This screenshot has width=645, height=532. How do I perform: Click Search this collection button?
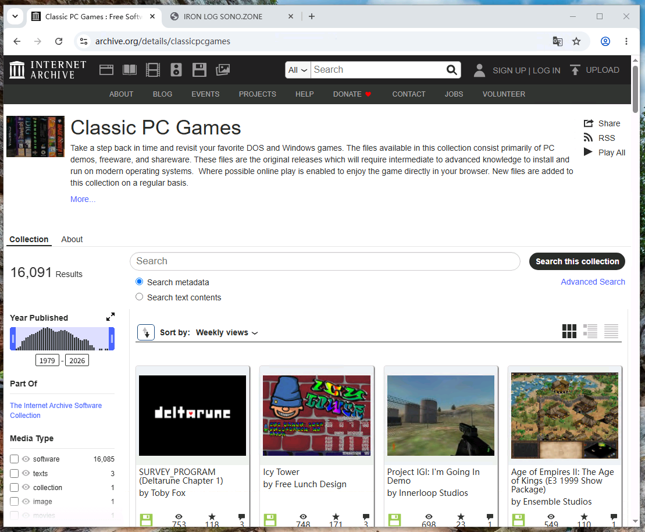(577, 261)
